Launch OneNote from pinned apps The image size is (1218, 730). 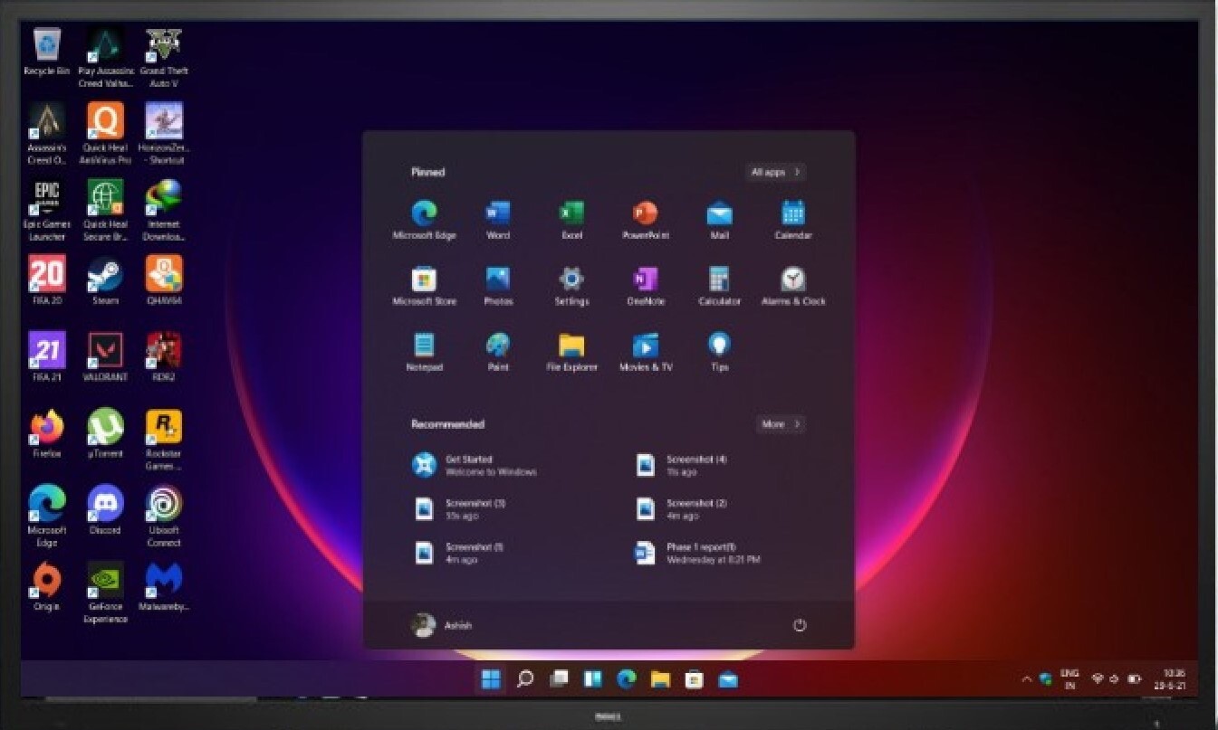(645, 286)
